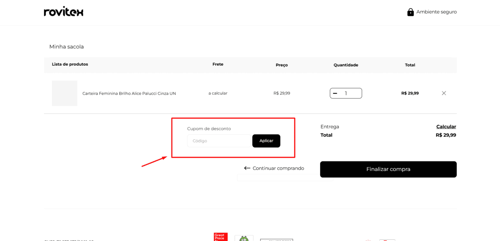Click the left arrow icon before Continuar comprando

point(247,168)
